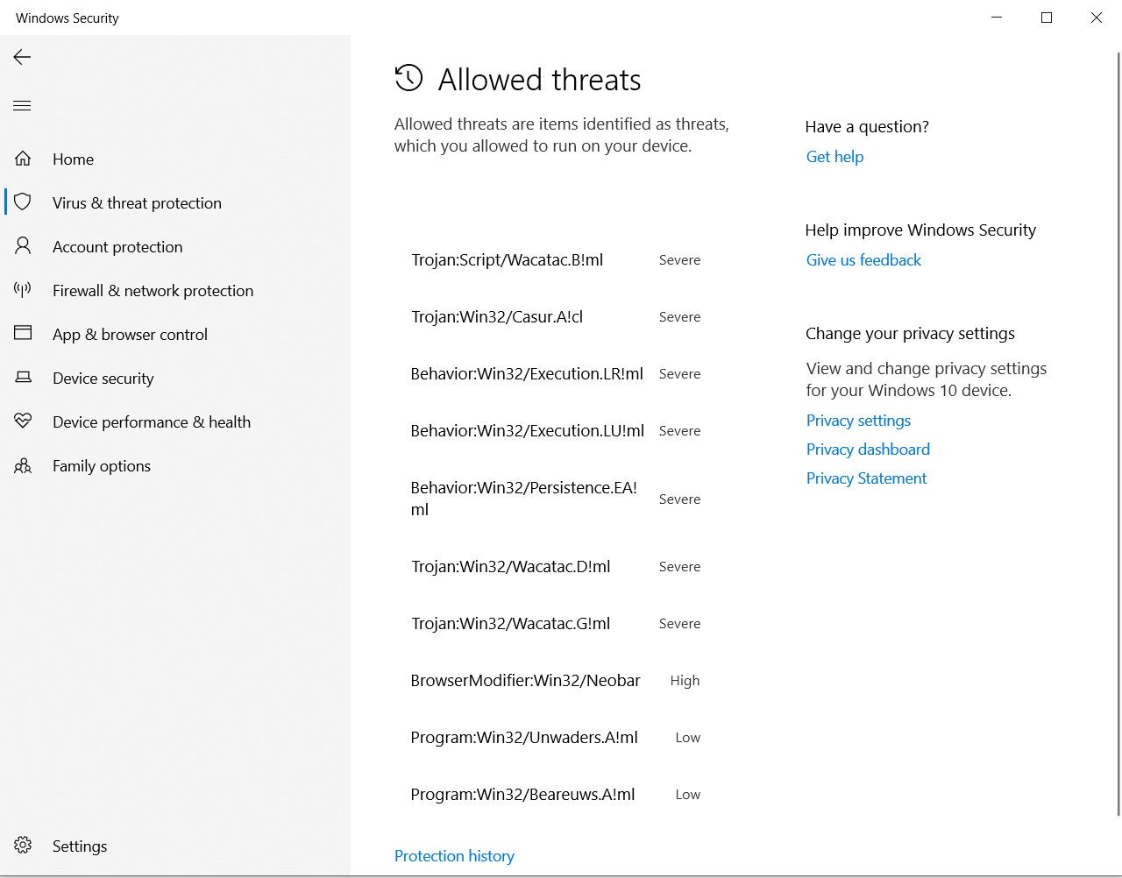Viewport: 1122px width, 878px height.
Task: Click the vertical scrollbar on right edge
Action: coord(1118,434)
